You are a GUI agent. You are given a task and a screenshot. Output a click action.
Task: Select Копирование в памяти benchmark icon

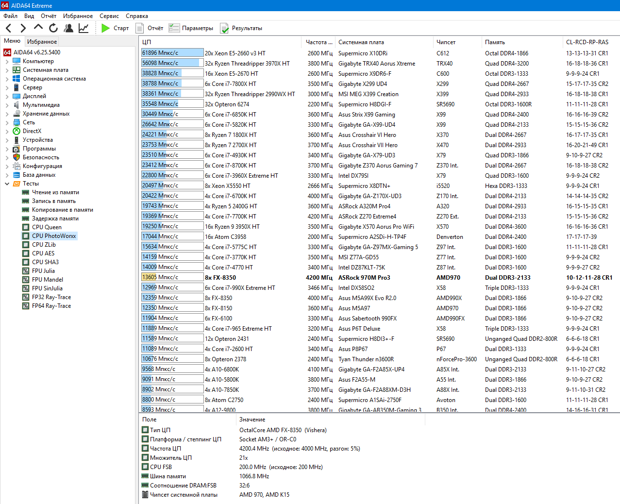[26, 210]
